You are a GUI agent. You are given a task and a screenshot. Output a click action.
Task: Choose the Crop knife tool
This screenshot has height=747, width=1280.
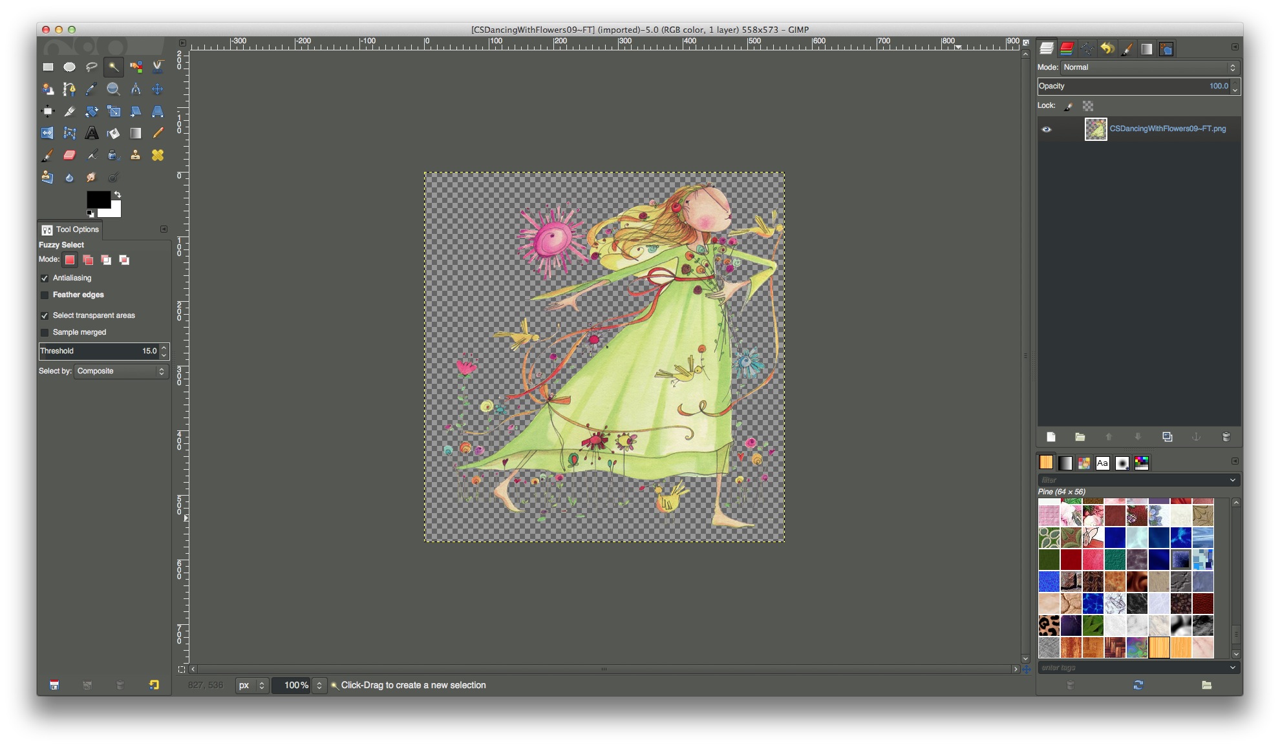(x=69, y=111)
